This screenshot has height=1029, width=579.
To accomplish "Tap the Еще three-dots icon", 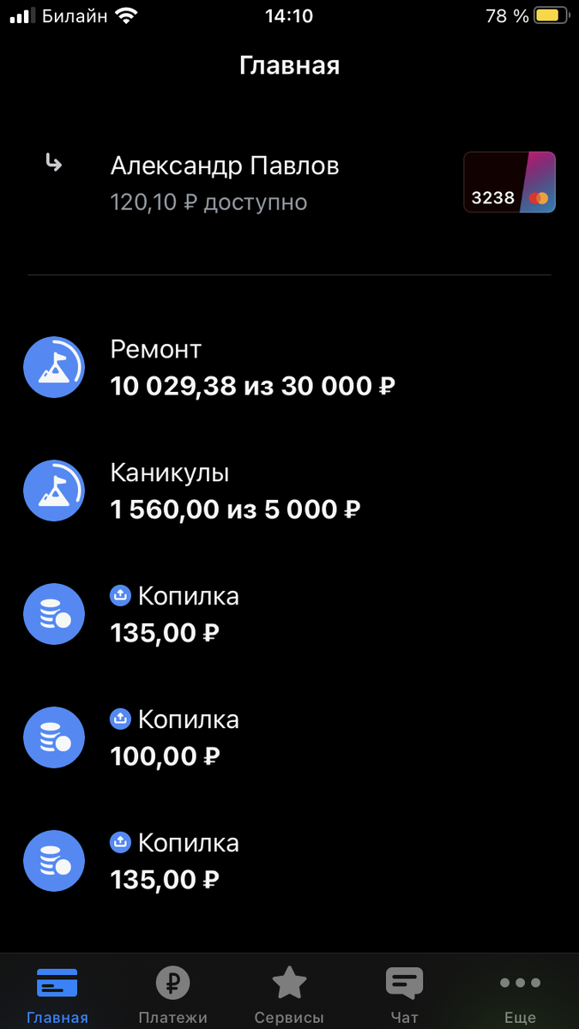I will coord(520,983).
